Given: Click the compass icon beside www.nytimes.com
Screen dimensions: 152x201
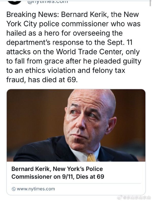Looking at the screenshot, I should [x=14, y=189].
